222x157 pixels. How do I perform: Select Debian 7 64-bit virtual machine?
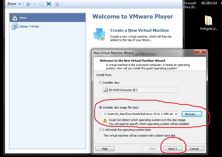[48, 26]
